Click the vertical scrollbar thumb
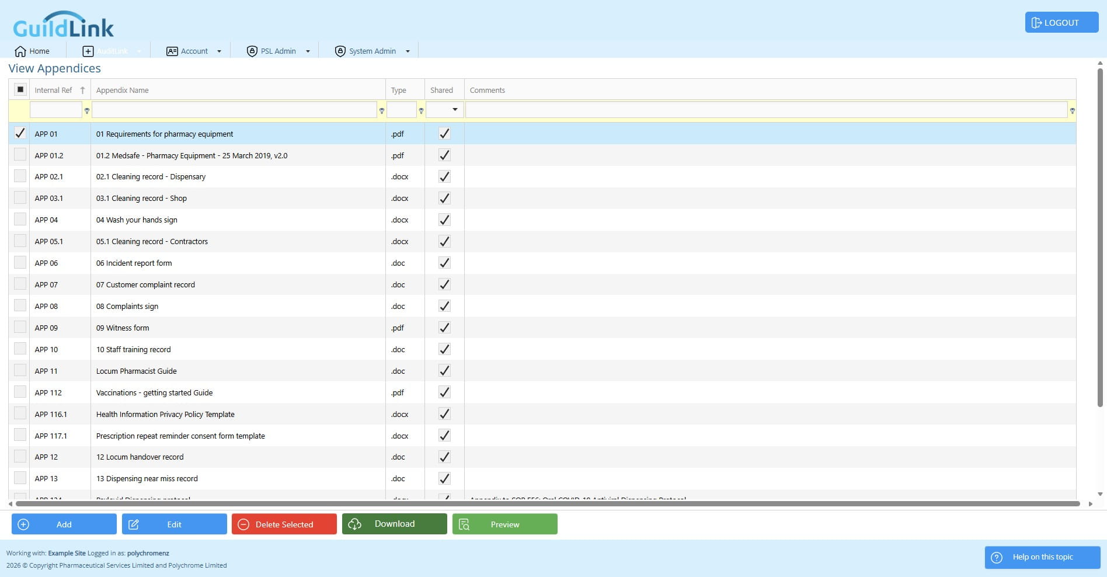Viewport: 1107px width, 577px height. (x=1100, y=237)
